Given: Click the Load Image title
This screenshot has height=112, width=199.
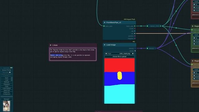Looking at the screenshot, I should pyautogui.click(x=111, y=45).
